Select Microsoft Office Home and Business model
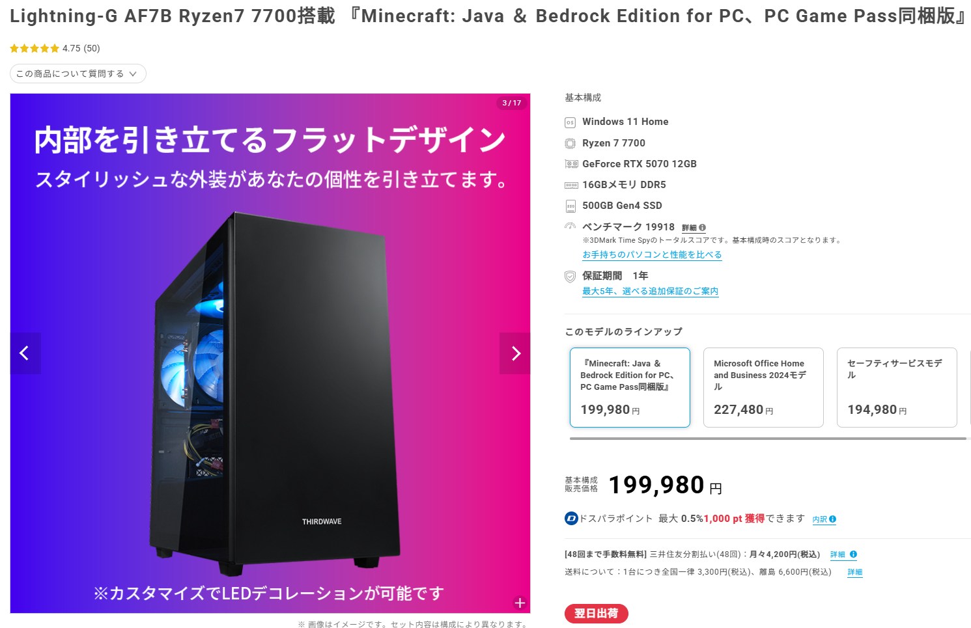971x628 pixels. click(763, 387)
